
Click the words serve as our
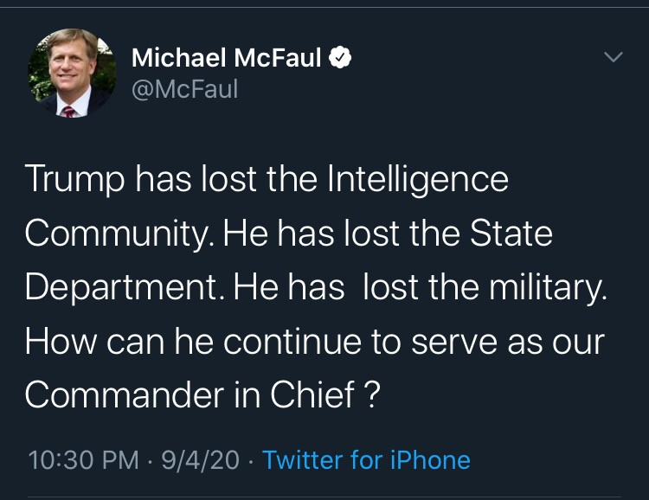tap(508, 343)
